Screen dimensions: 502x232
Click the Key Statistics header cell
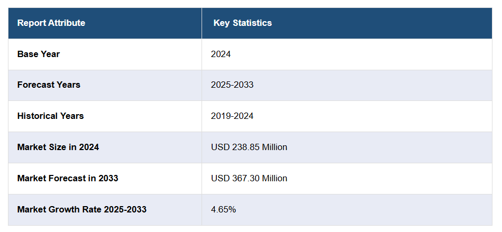242,23
